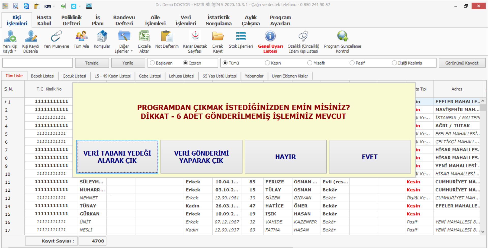Screen dimensions: 488x248
Task: Select Başlayan radio button
Action: coord(152,63)
